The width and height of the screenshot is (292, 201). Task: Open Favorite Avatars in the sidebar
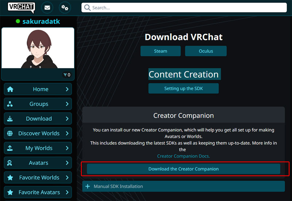[38, 192]
